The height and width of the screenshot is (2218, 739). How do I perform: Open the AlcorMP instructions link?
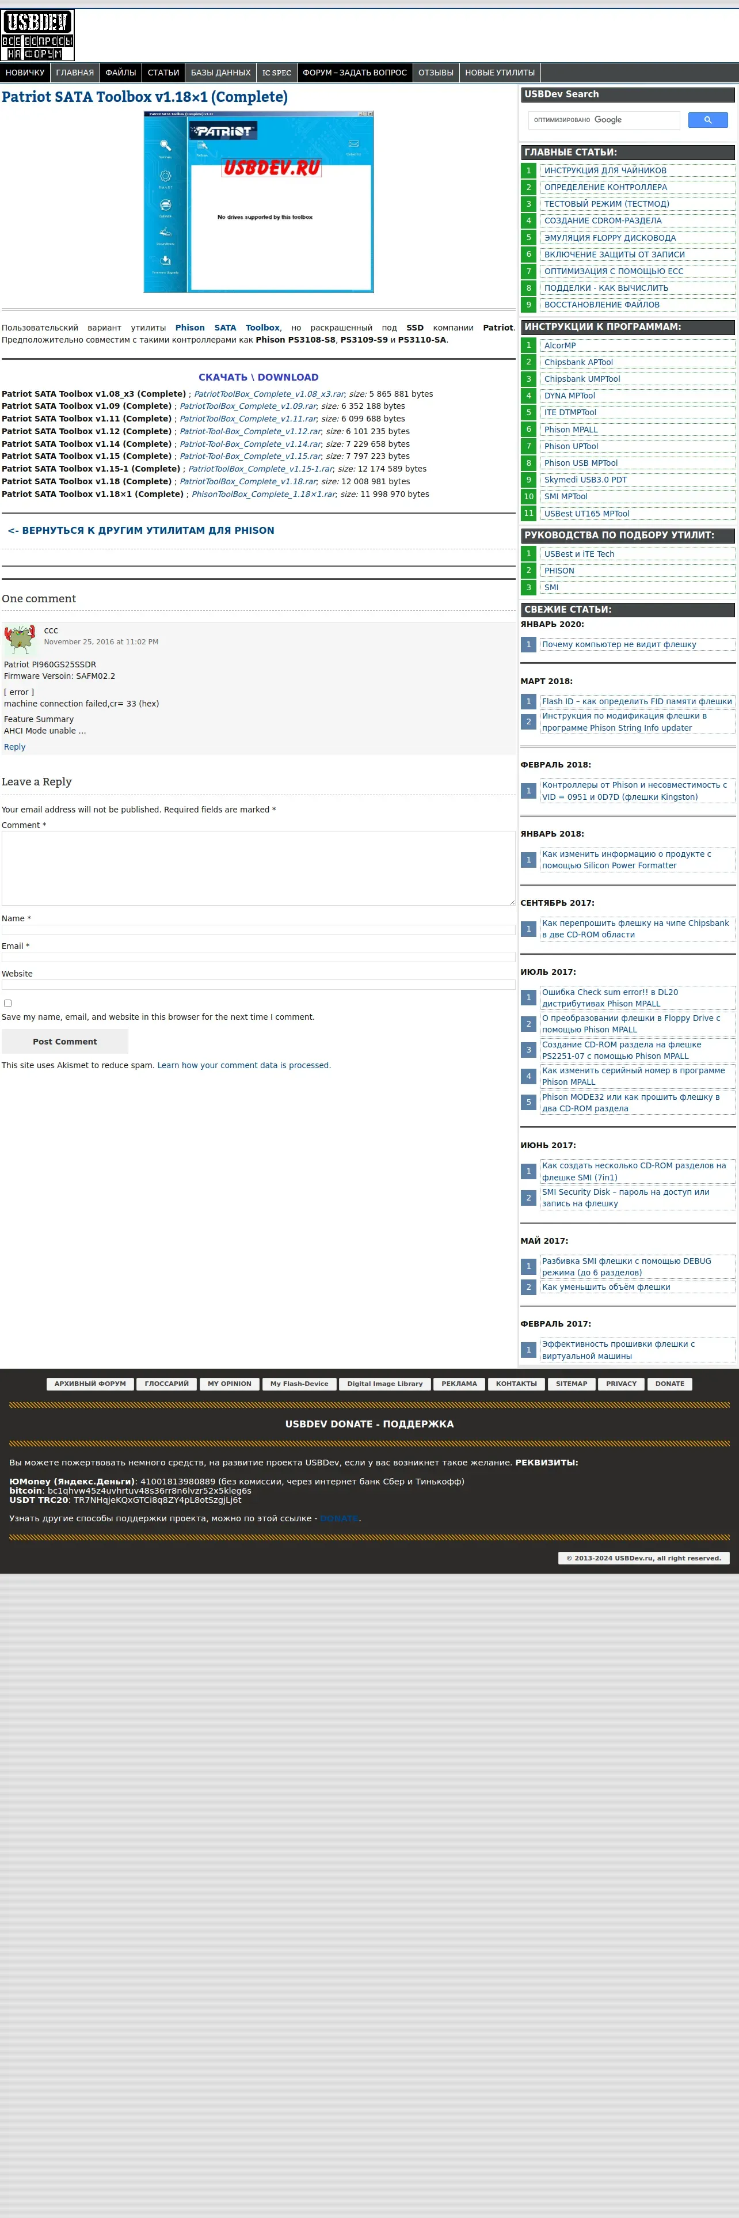click(637, 345)
